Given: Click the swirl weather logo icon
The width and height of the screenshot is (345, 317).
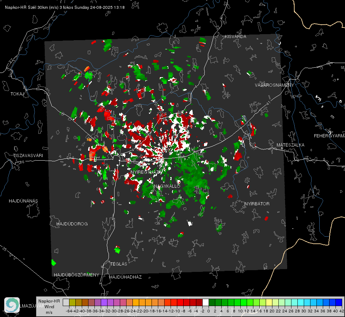Looking at the screenshot, I should click(x=12, y=305).
